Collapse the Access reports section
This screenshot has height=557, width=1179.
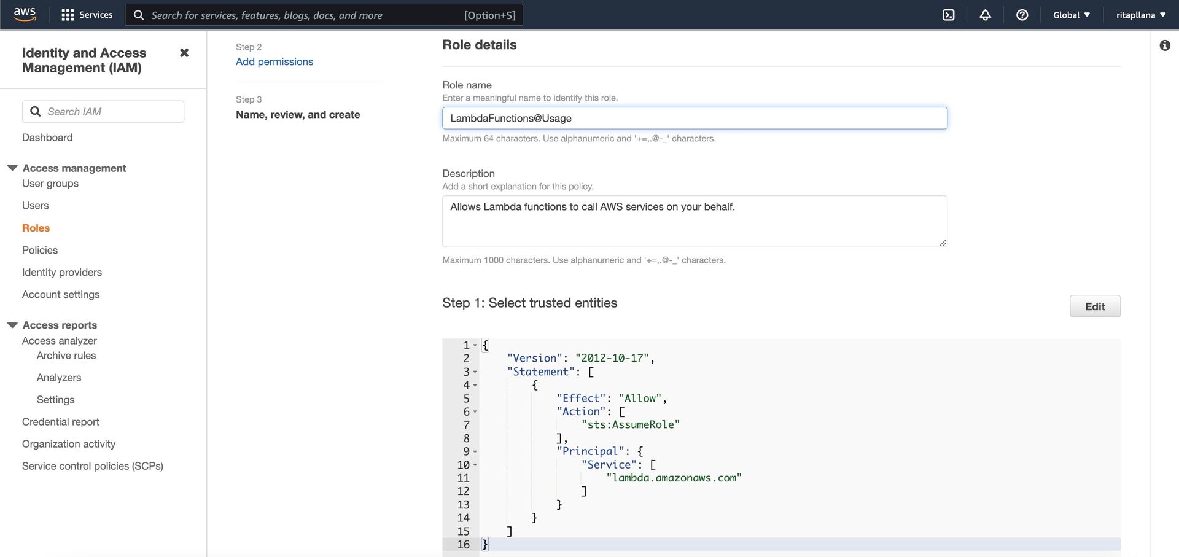point(12,325)
